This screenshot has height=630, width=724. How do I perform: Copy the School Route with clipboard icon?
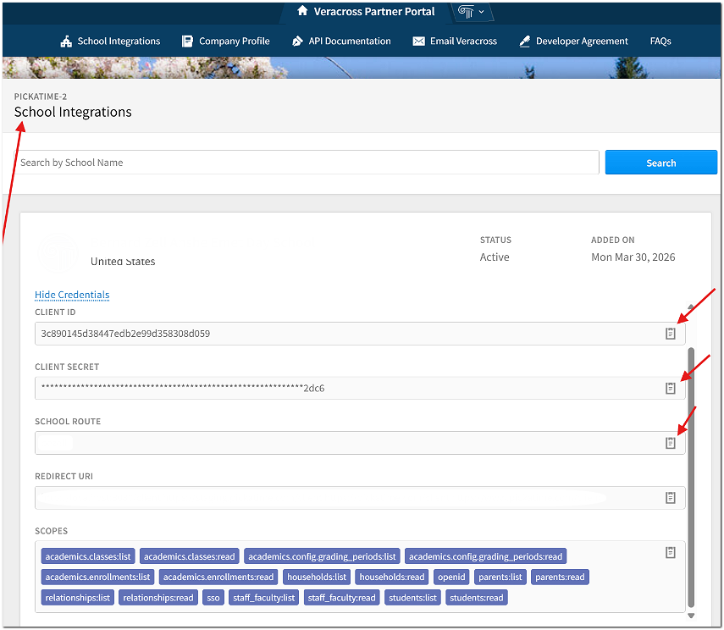pyautogui.click(x=670, y=443)
